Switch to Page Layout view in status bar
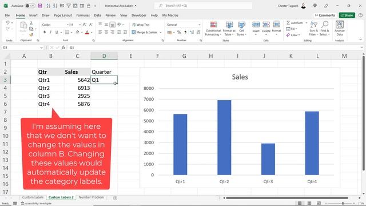Screen dimensions: 366x206 tap(309, 203)
